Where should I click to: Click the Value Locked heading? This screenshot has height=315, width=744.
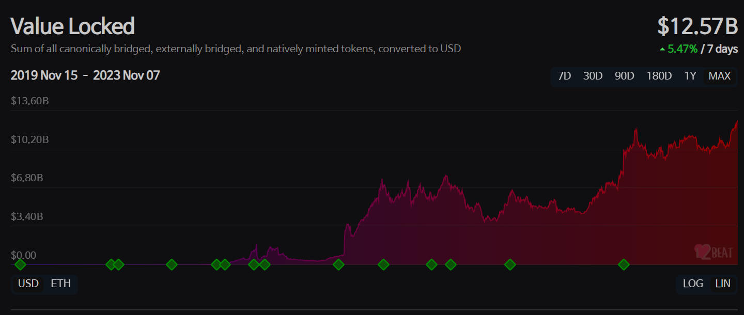[x=73, y=26]
